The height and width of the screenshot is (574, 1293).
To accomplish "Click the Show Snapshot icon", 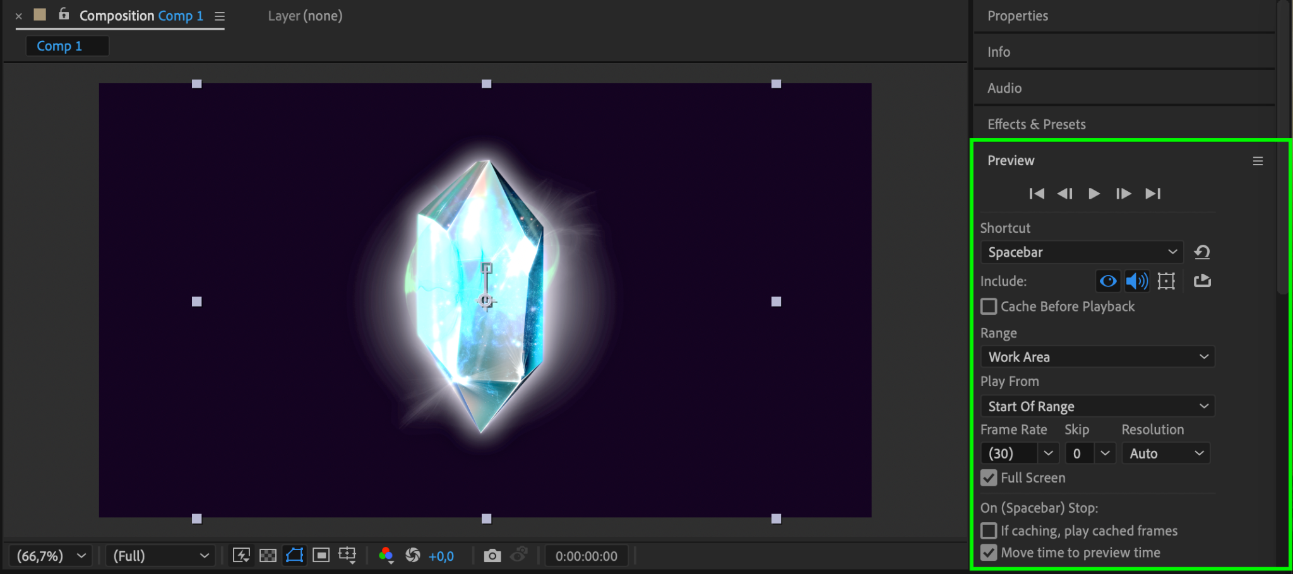I will (519, 555).
